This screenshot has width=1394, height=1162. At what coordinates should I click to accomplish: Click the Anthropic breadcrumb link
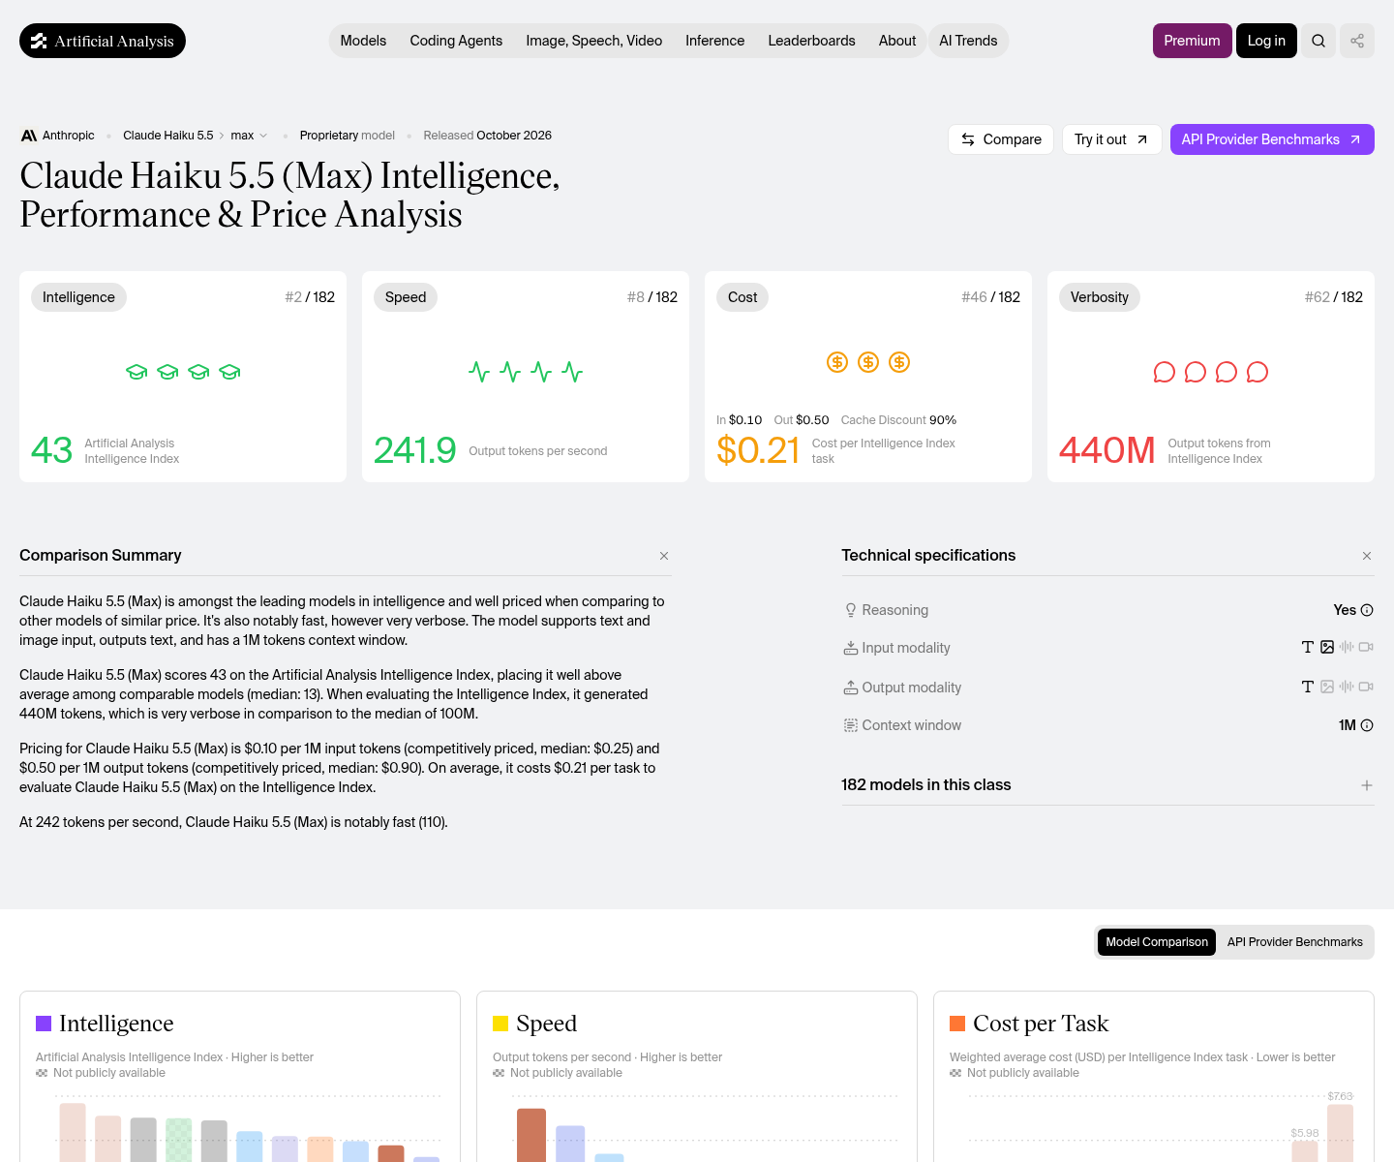(69, 136)
